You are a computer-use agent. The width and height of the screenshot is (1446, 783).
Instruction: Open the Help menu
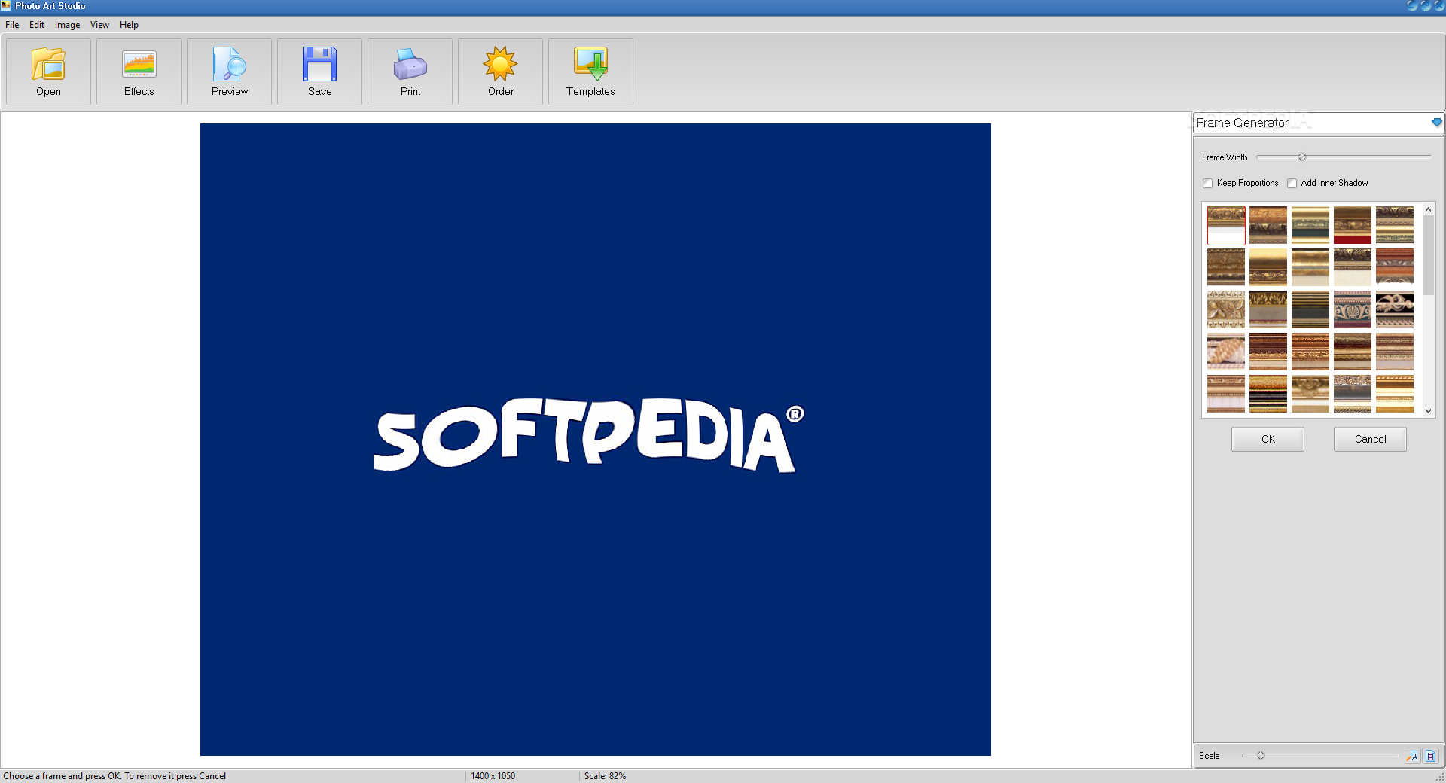click(x=129, y=25)
